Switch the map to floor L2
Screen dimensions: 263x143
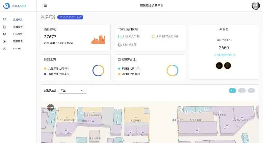click(x=242, y=90)
